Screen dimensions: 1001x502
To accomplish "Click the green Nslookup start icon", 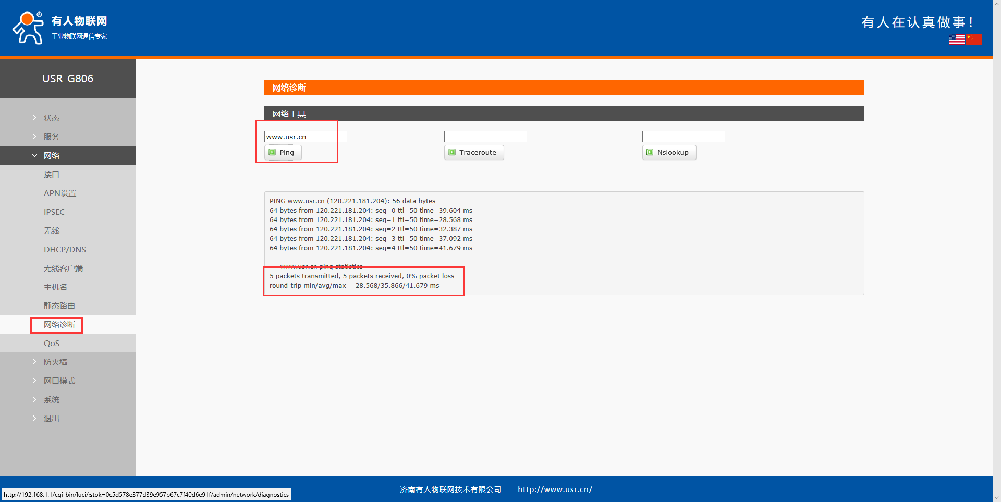I will (x=650, y=152).
